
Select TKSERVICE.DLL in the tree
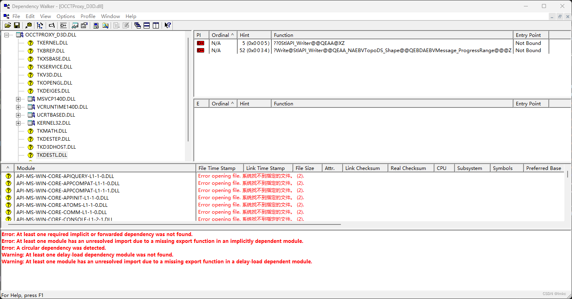(55, 67)
